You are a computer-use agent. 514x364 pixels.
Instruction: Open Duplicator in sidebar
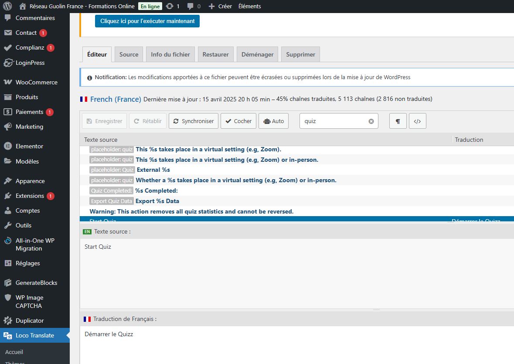[30, 321]
